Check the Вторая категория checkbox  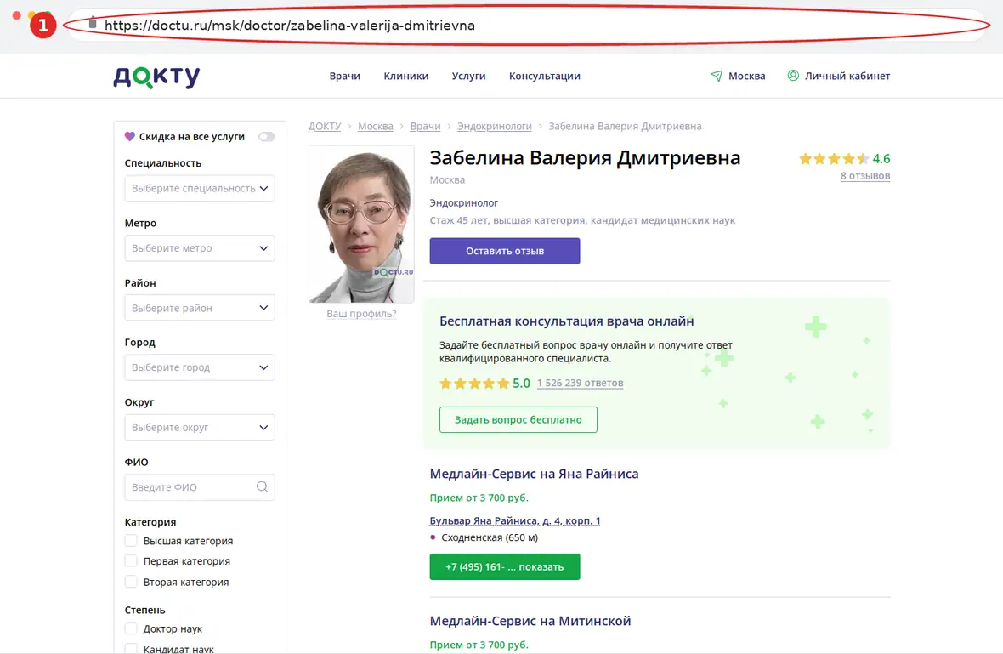tap(131, 582)
